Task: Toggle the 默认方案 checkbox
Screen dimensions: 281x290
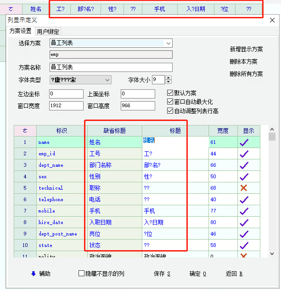Action: coord(170,93)
